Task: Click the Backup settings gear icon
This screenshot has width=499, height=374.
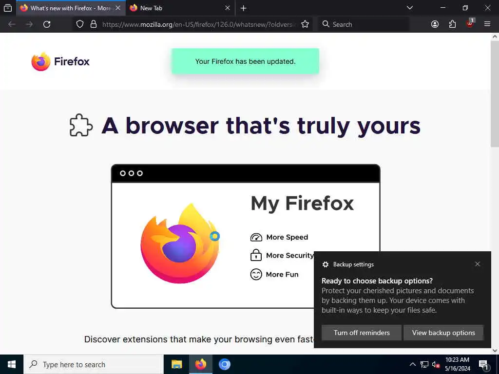Action: point(325,264)
